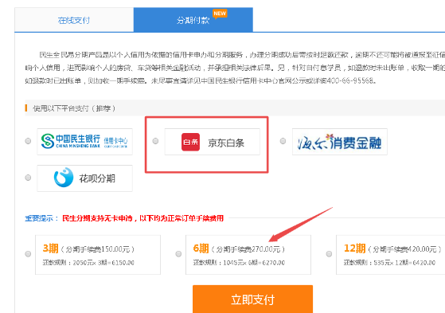Select the 6期 installment radio button

pos(178,253)
